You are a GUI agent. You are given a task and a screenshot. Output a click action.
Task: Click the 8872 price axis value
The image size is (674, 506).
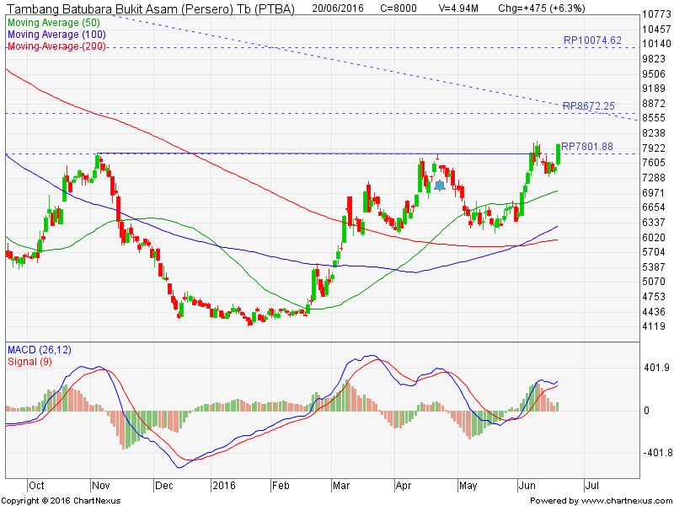tap(654, 103)
